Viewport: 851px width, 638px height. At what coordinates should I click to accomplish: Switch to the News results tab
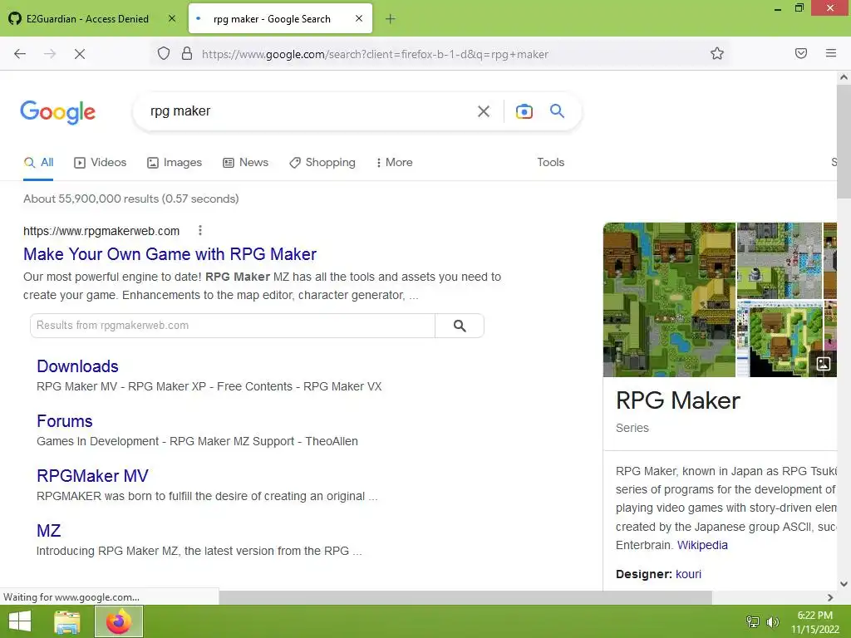pyautogui.click(x=246, y=162)
